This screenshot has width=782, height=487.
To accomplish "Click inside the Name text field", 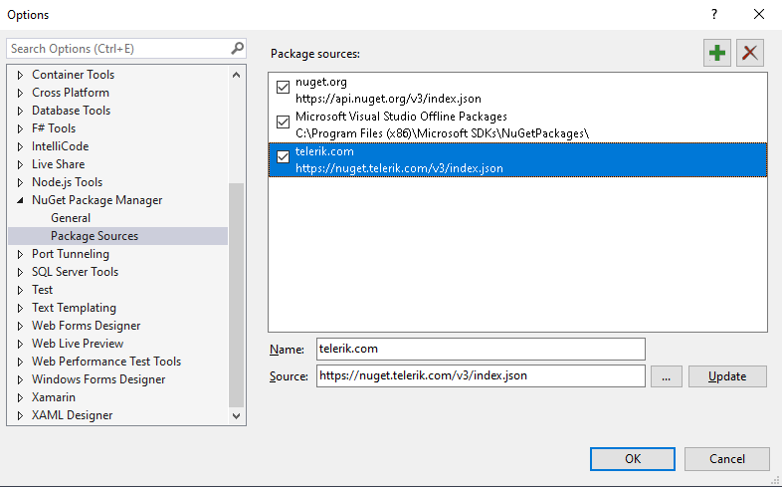I will coord(481,349).
